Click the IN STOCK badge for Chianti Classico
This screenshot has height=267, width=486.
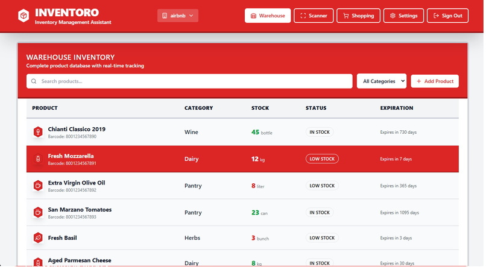tap(320, 132)
